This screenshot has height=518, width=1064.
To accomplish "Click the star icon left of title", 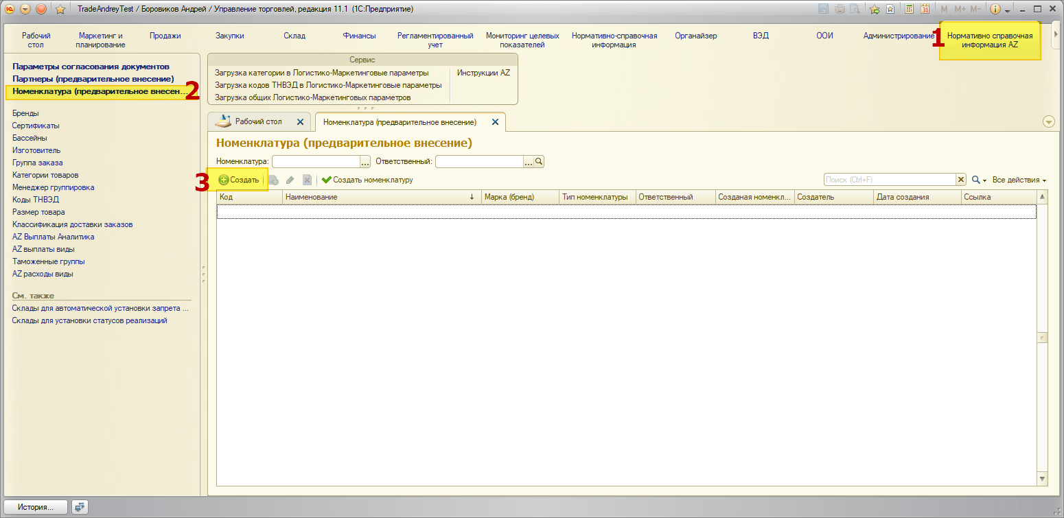I will click(60, 10).
